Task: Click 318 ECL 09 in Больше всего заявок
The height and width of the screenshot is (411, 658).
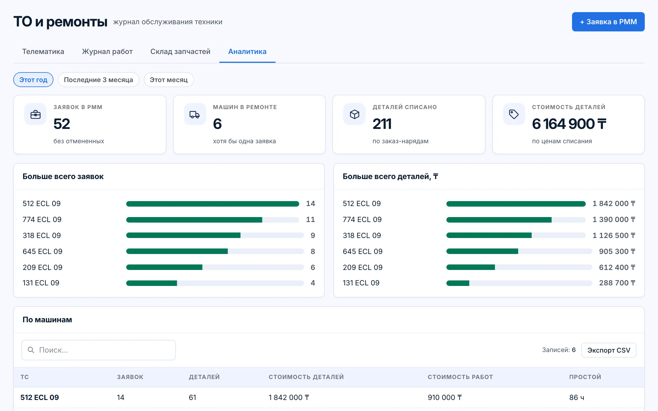Action: tap(42, 236)
